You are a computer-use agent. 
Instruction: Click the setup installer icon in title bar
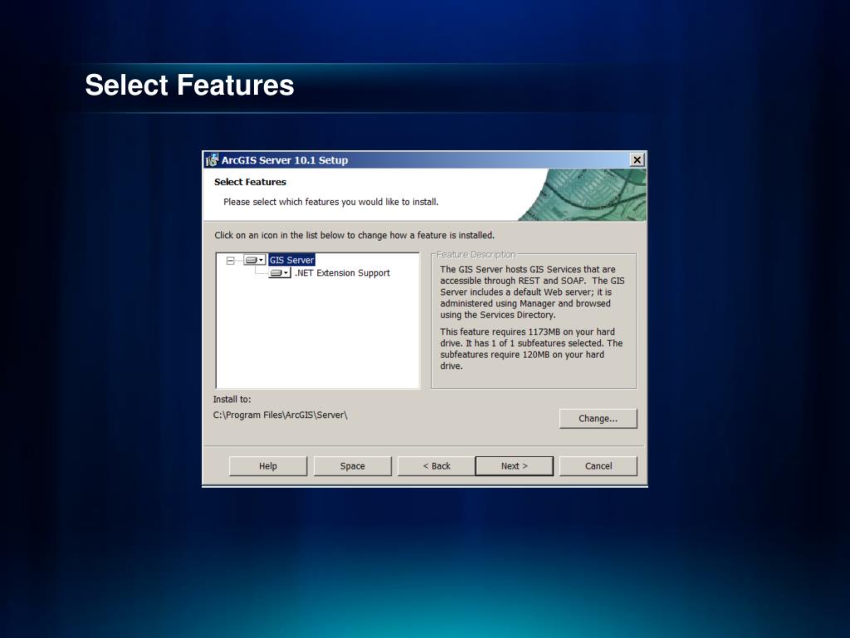click(212, 160)
